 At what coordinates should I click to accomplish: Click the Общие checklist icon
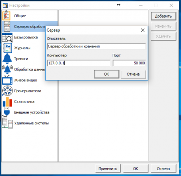[6, 16]
